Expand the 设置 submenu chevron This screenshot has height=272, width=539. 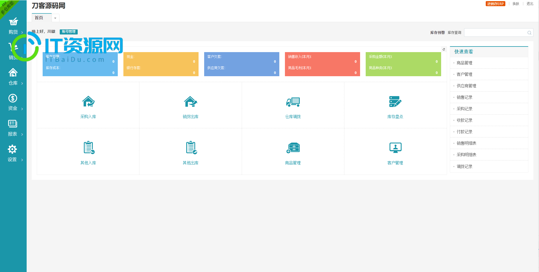coord(22,160)
